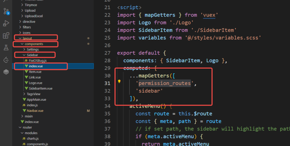Collapse the layout folder
The width and height of the screenshot is (290, 146).
[20, 38]
